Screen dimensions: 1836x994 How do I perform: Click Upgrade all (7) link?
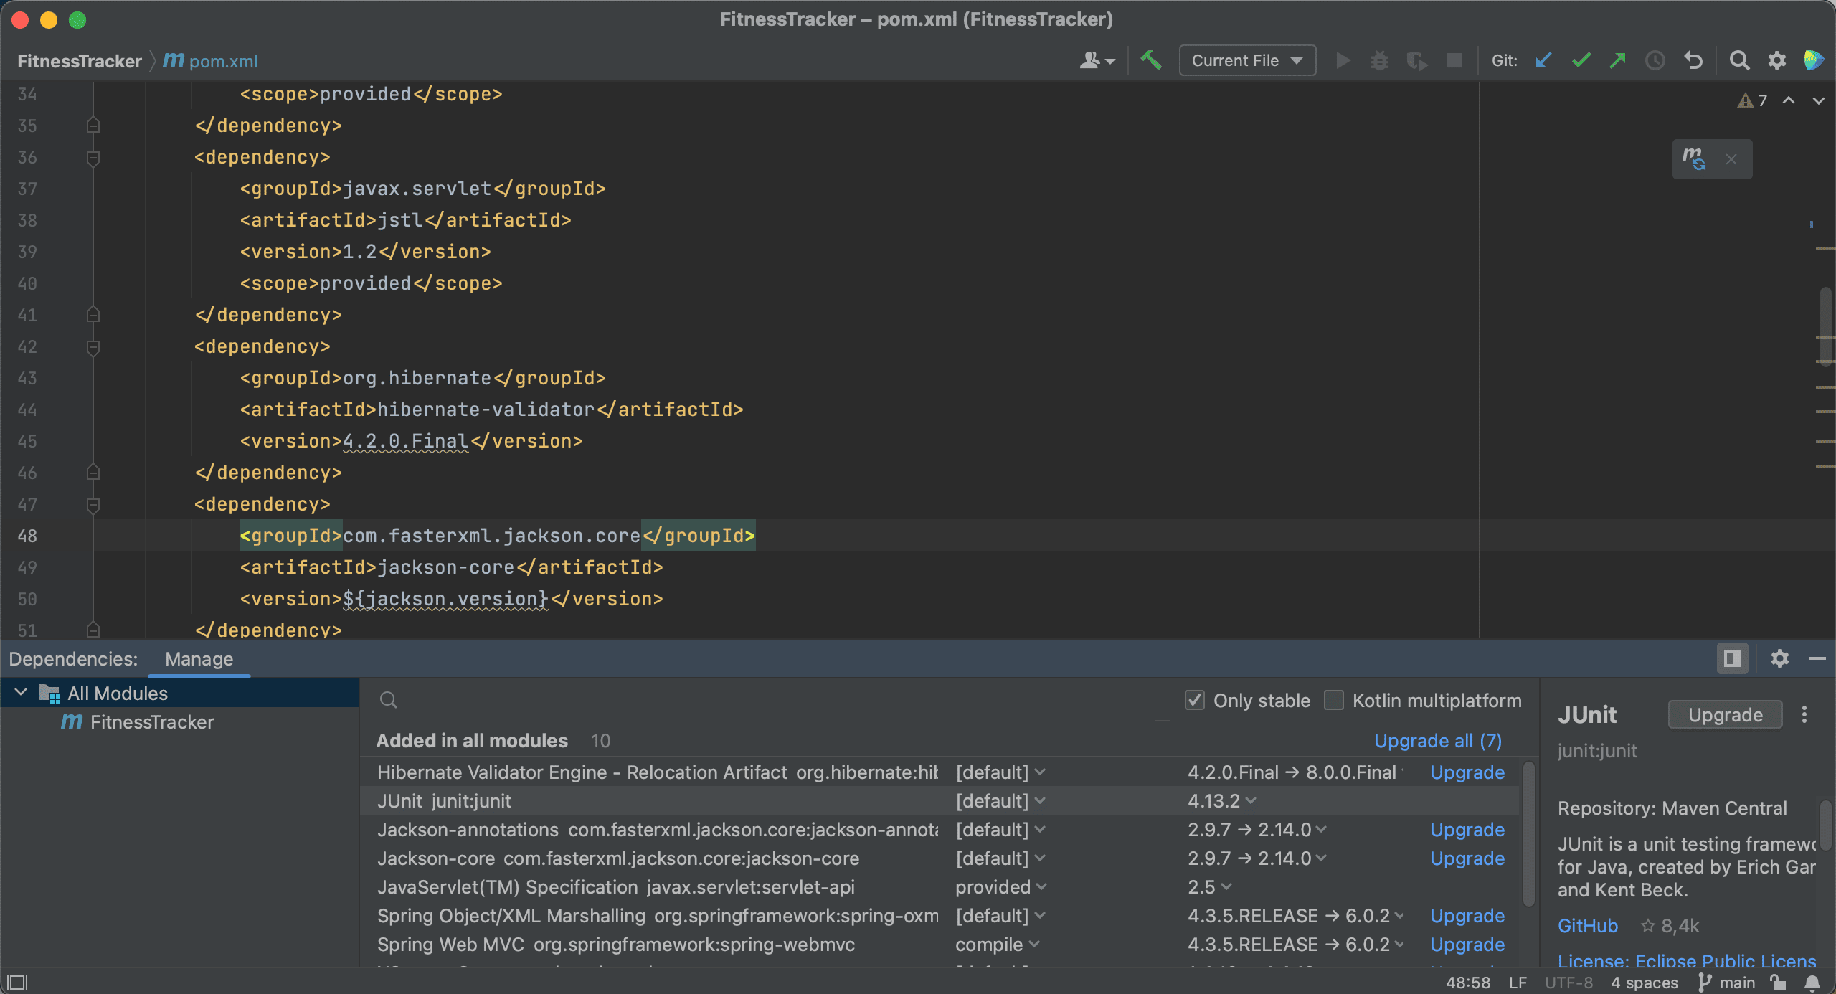(1438, 741)
